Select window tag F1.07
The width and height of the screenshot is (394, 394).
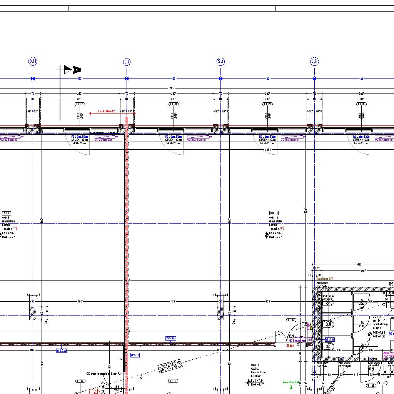80,104
